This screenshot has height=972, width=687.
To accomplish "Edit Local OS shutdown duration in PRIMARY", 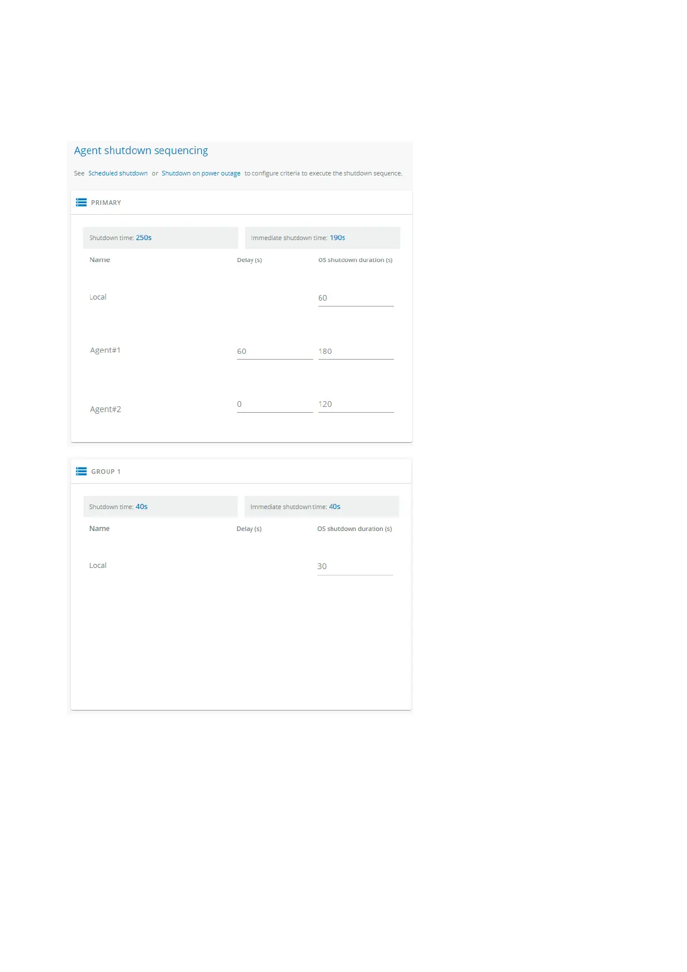I will click(356, 298).
